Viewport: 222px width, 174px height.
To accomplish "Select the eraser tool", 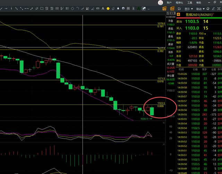I will pos(113,9).
